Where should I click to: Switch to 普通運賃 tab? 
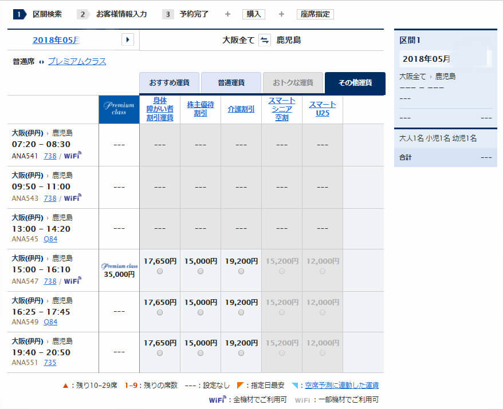231,83
